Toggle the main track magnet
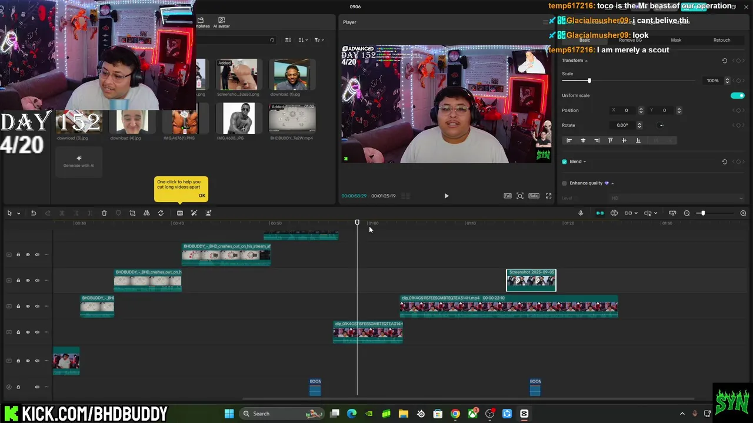Viewport: 753px width, 423px height. 600,213
